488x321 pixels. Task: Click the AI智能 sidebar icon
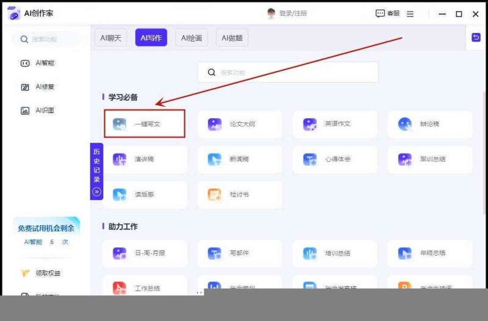[x=25, y=63]
